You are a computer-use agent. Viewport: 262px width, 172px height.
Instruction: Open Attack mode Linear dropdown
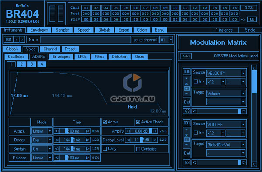(x=49, y=131)
